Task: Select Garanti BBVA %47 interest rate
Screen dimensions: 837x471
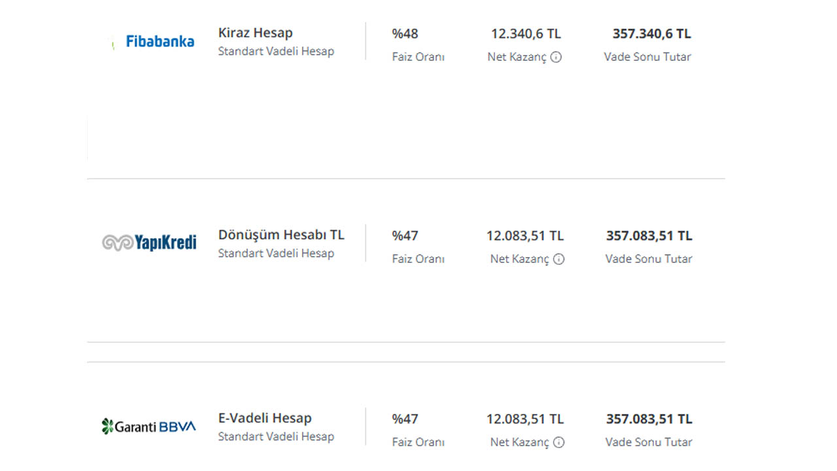Action: pyautogui.click(x=405, y=419)
